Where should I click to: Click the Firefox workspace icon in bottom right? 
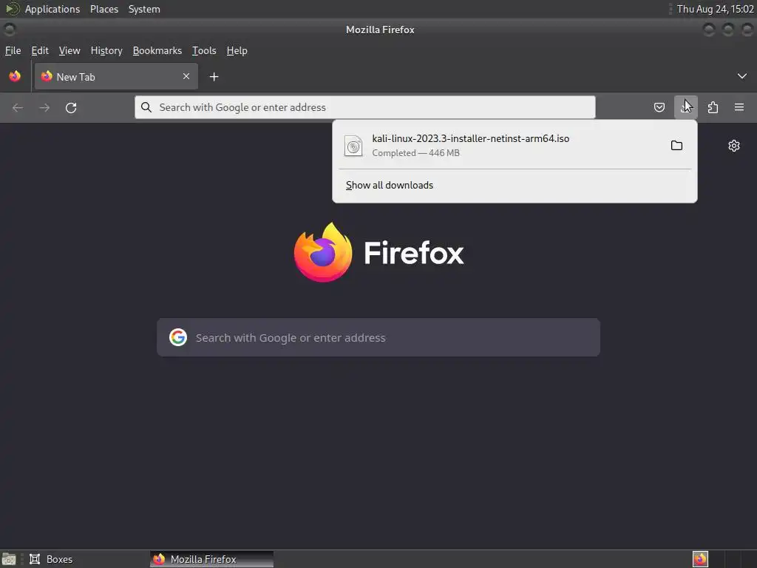[700, 559]
